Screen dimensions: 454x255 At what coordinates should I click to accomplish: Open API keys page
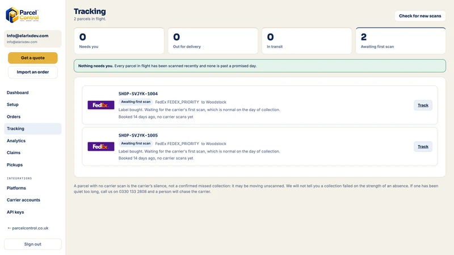click(x=33, y=212)
